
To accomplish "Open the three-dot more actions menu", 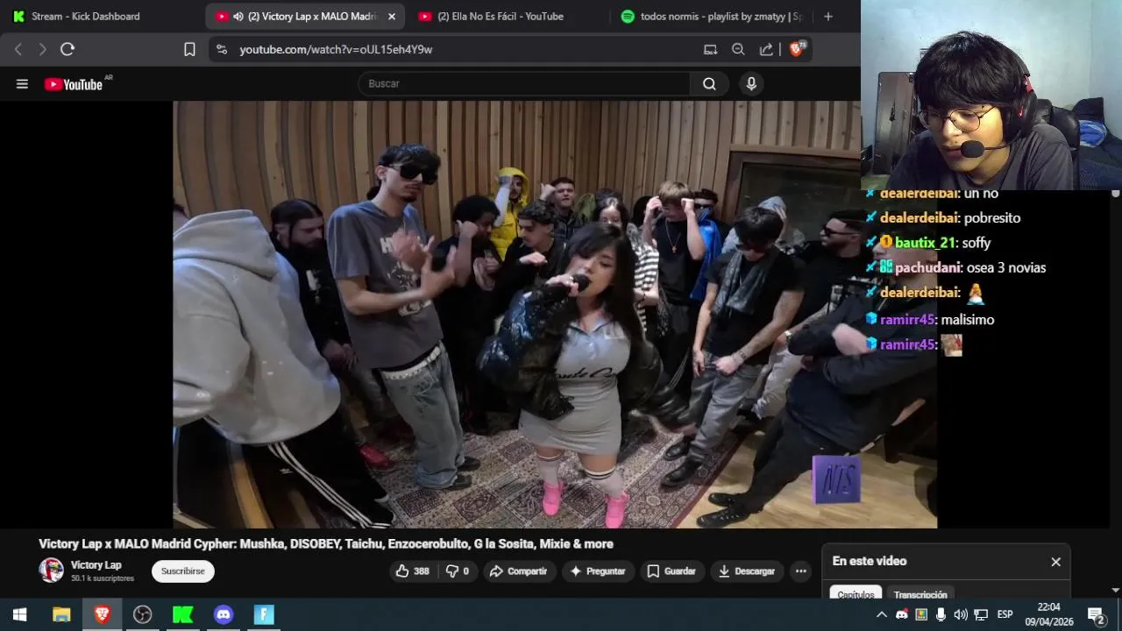I will [800, 571].
